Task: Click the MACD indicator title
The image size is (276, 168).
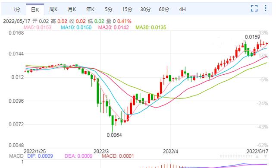Action: (x=16, y=156)
